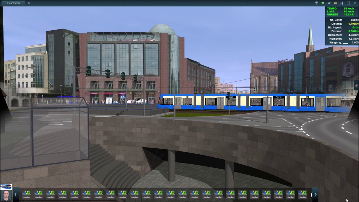Click the Nä. Limit label
Viewport: 359px width, 202px height.
tap(336, 20)
